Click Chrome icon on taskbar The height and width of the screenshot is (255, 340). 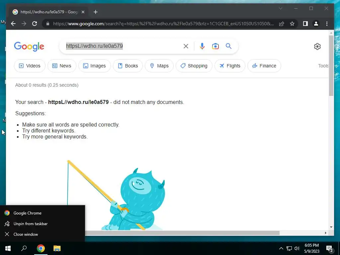41,248
